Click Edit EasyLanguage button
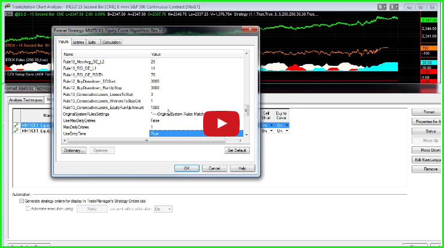The height and width of the screenshot is (248, 444). (x=428, y=160)
